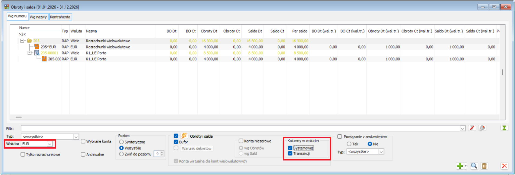Open the arrow menu beside the plus button
Screen dimensions: 515x175
(466, 166)
